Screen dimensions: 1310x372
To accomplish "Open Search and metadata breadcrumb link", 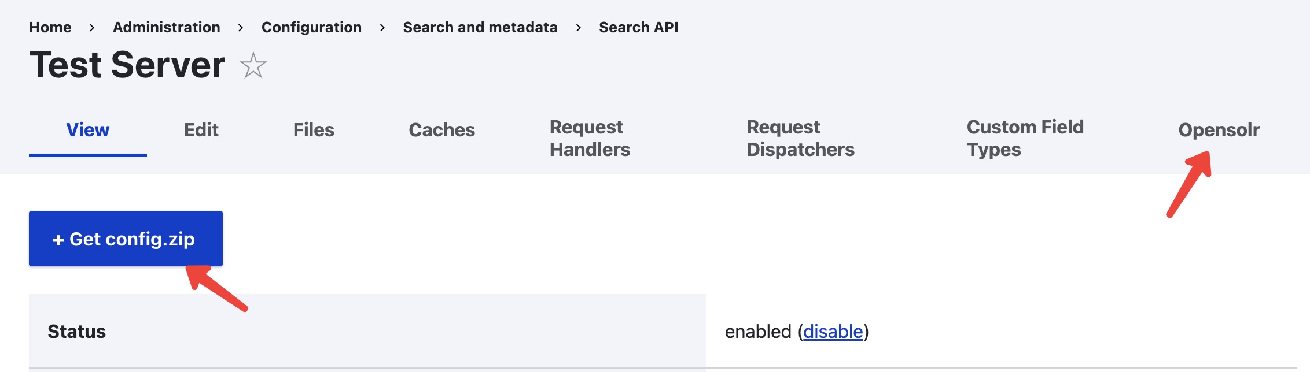I will [480, 27].
